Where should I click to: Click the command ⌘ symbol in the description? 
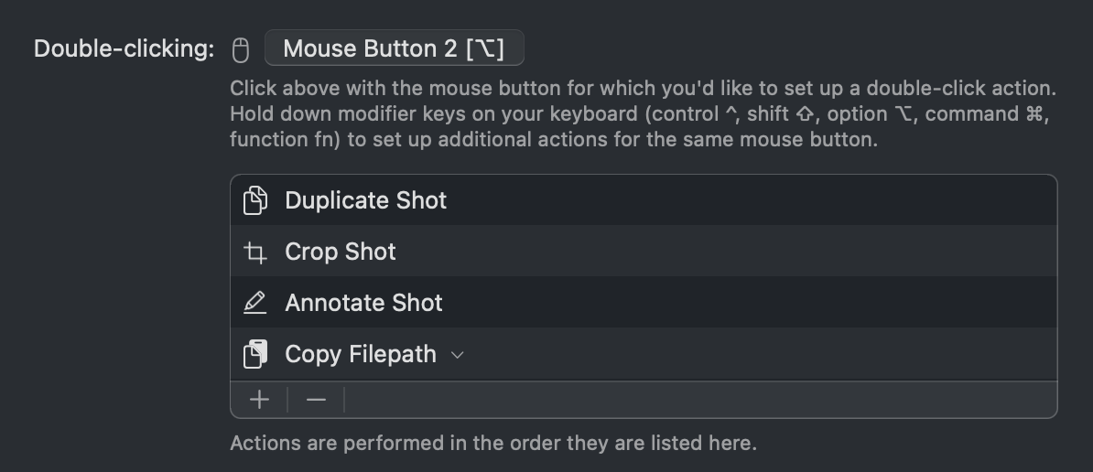[1034, 114]
